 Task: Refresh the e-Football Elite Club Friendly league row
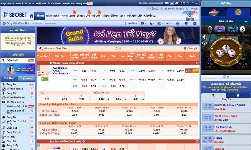click(x=197, y=141)
